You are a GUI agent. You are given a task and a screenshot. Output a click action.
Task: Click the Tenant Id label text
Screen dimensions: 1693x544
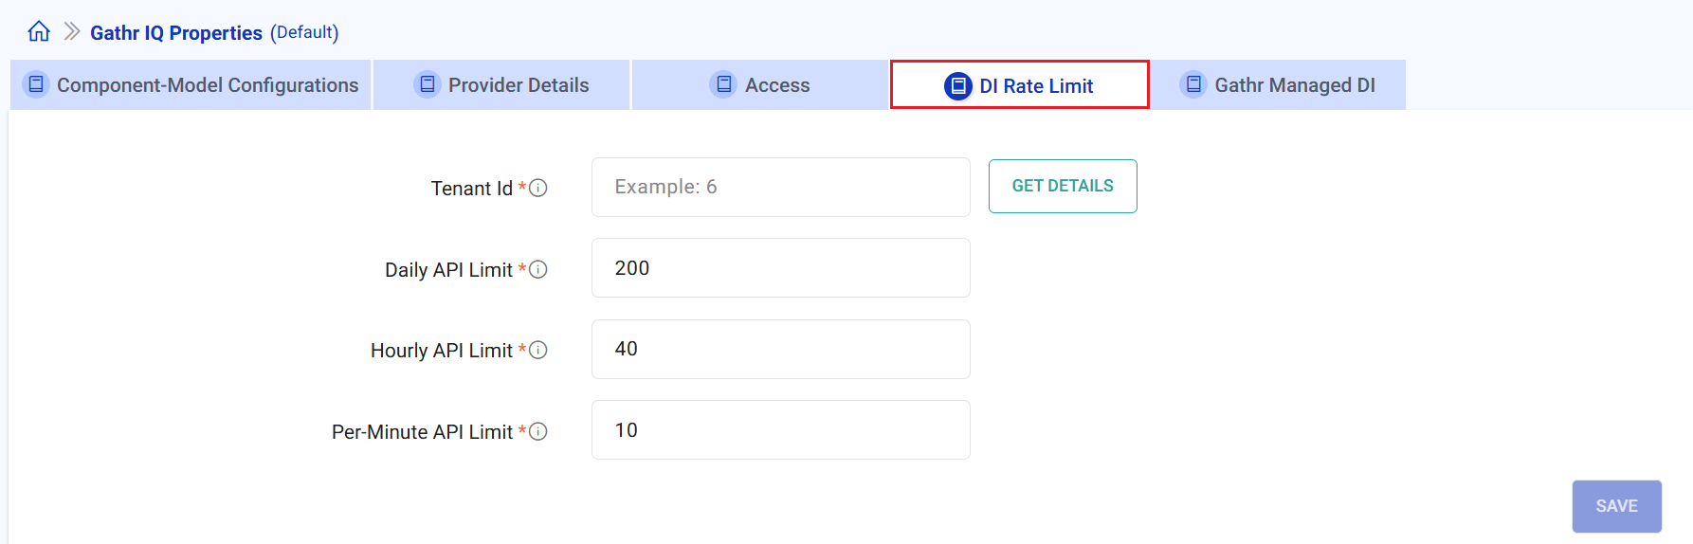point(472,189)
